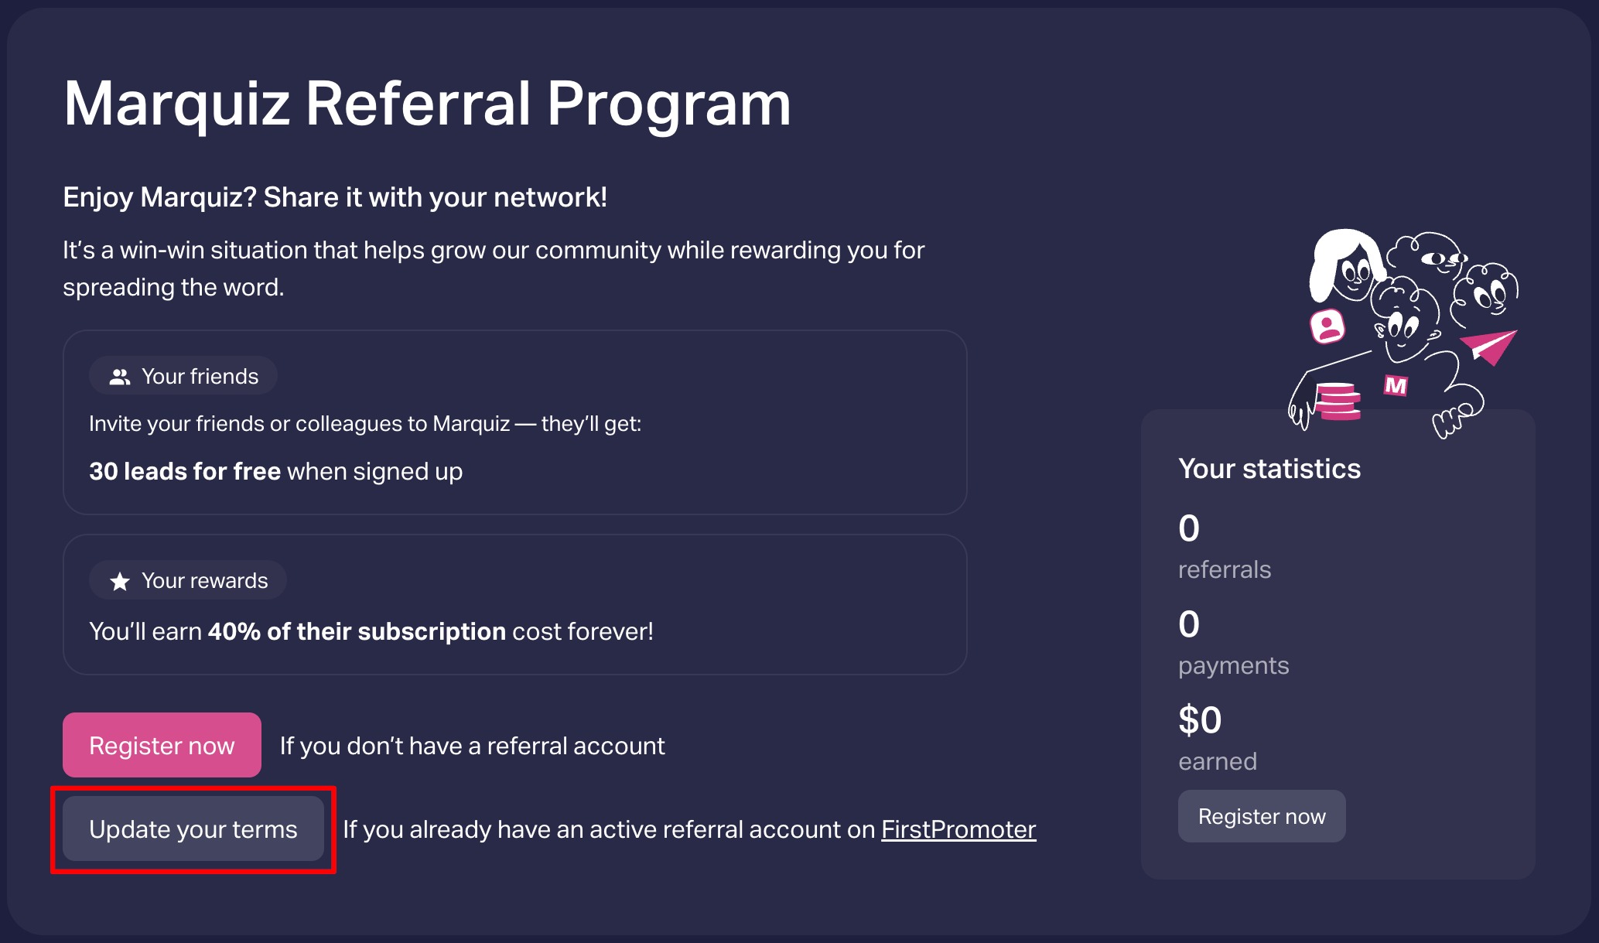Image resolution: width=1599 pixels, height=943 pixels.
Task: Click the Your rewards pill label
Action: coord(188,580)
